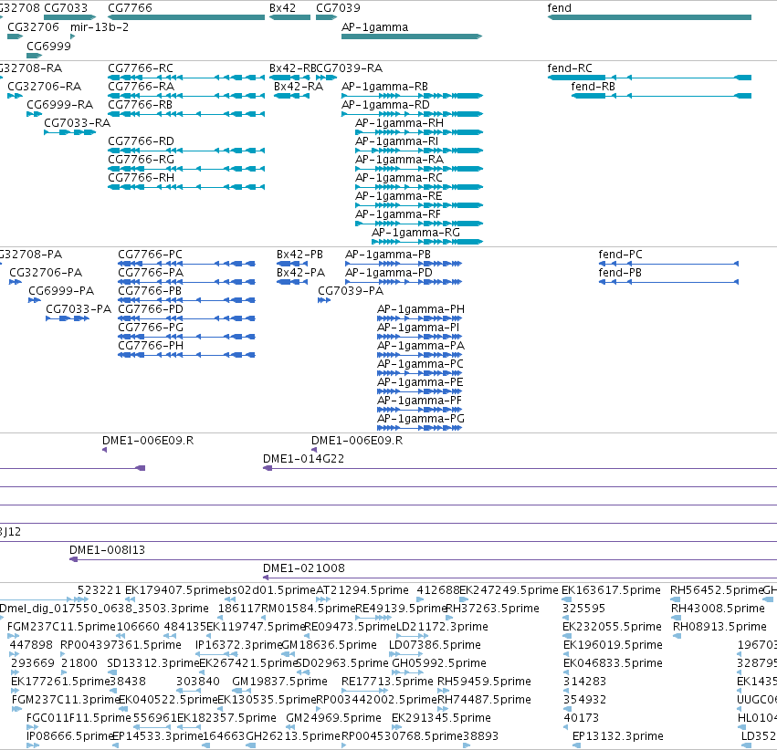Select the CG32706 gene label
The image size is (777, 750).
point(33,27)
